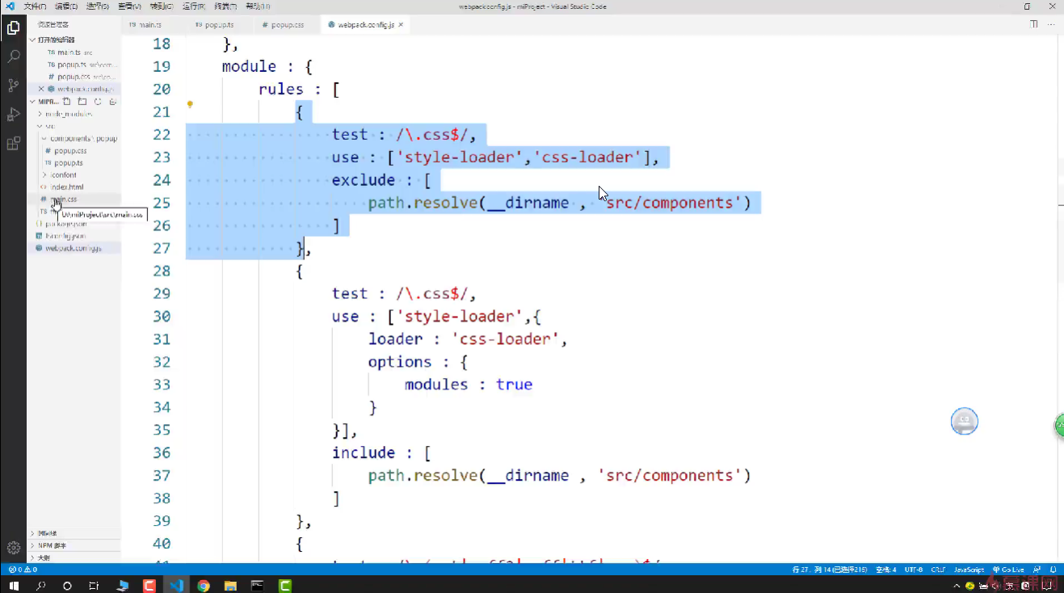Image resolution: width=1064 pixels, height=593 pixels.
Task: Click the floating round assistant icon
Action: pos(964,421)
